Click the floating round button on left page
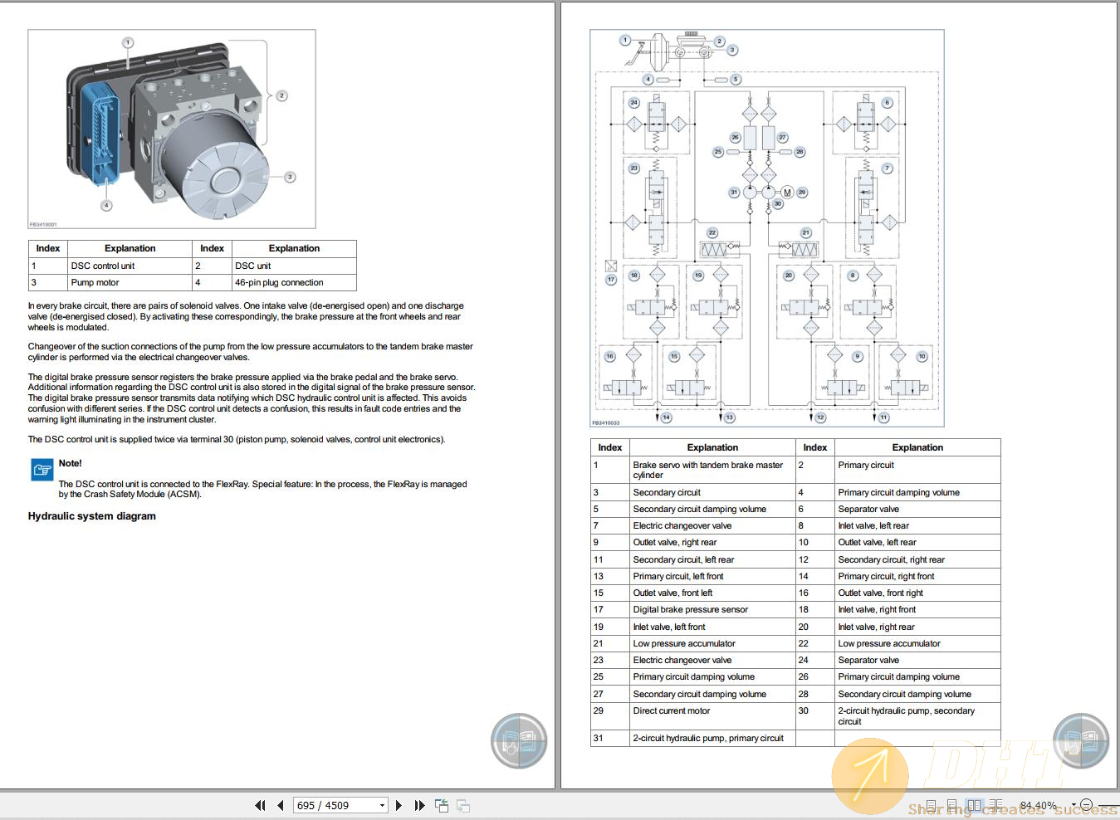 click(519, 740)
